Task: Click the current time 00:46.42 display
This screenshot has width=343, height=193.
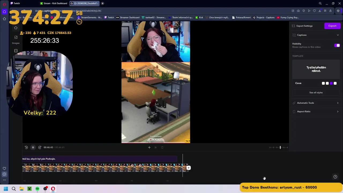Action: [x=48, y=147]
